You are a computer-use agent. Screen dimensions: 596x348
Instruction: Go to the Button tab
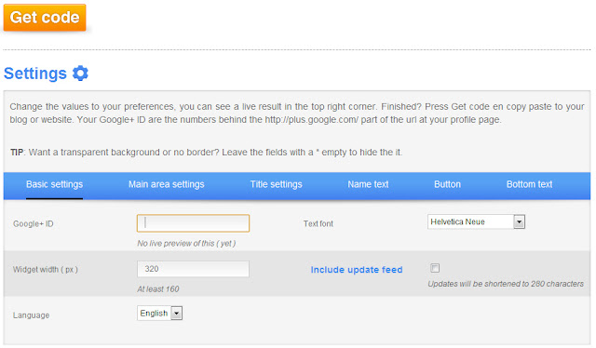tap(447, 184)
